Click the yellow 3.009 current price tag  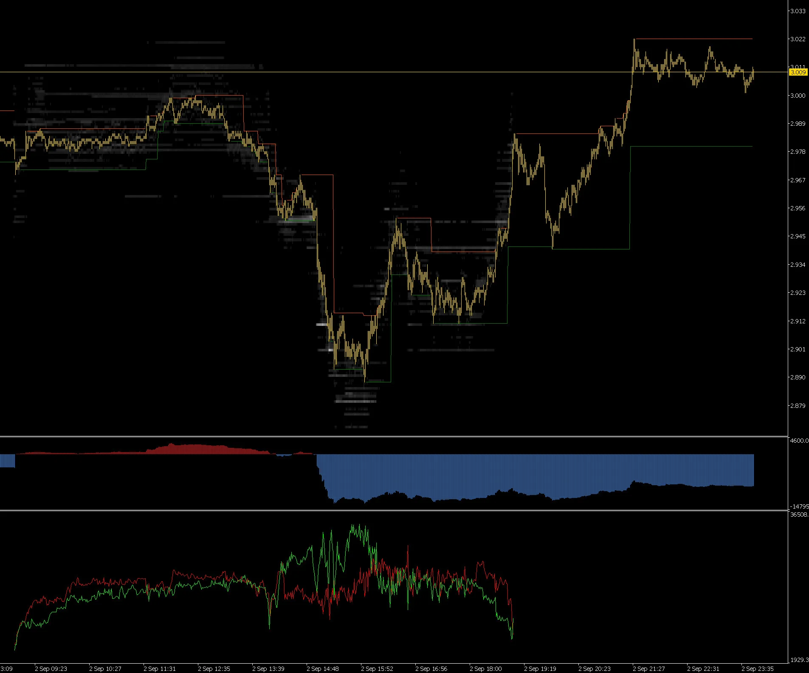pos(798,72)
